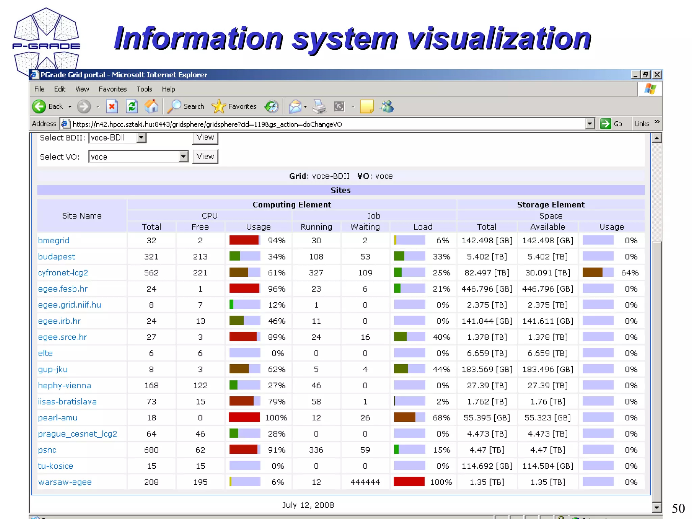Click the scrollbar down arrow

657,508
